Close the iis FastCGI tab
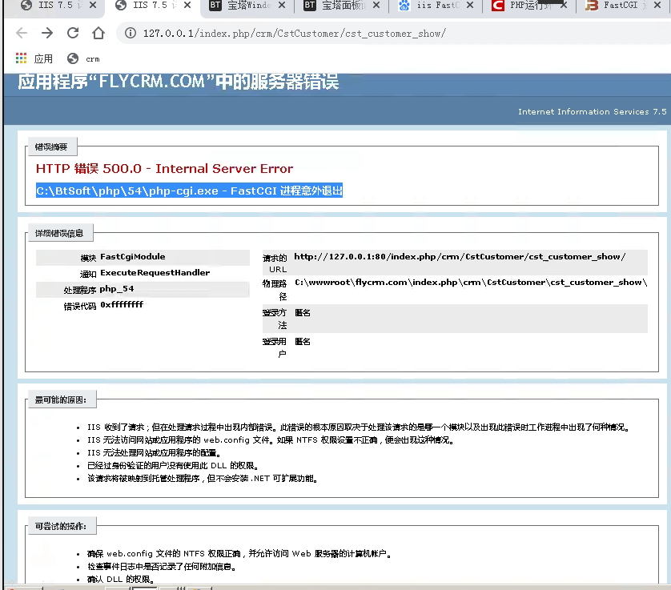Image resolution: width=671 pixels, height=590 pixels. [x=470, y=5]
